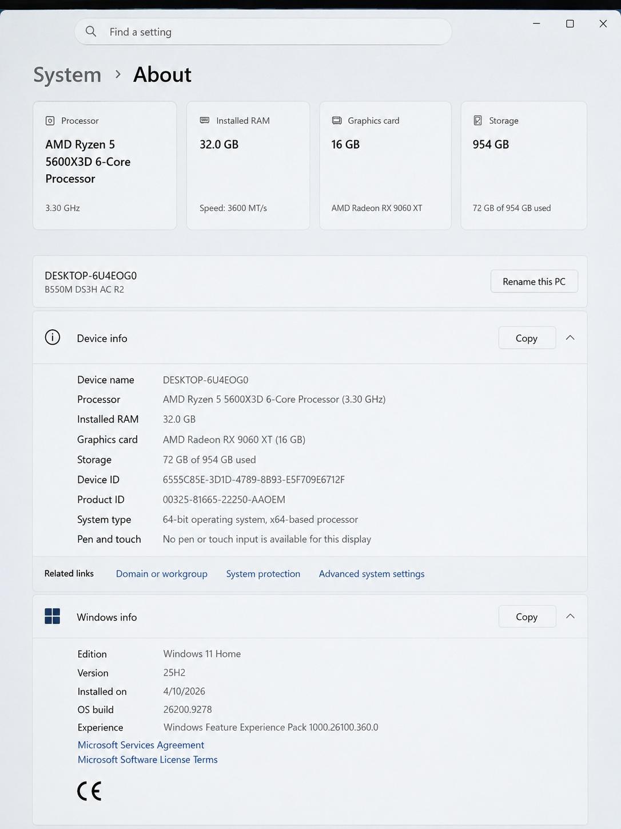Select the DESKTOP-6U4EOG0 device name value
The height and width of the screenshot is (829, 621).
pyautogui.click(x=205, y=380)
